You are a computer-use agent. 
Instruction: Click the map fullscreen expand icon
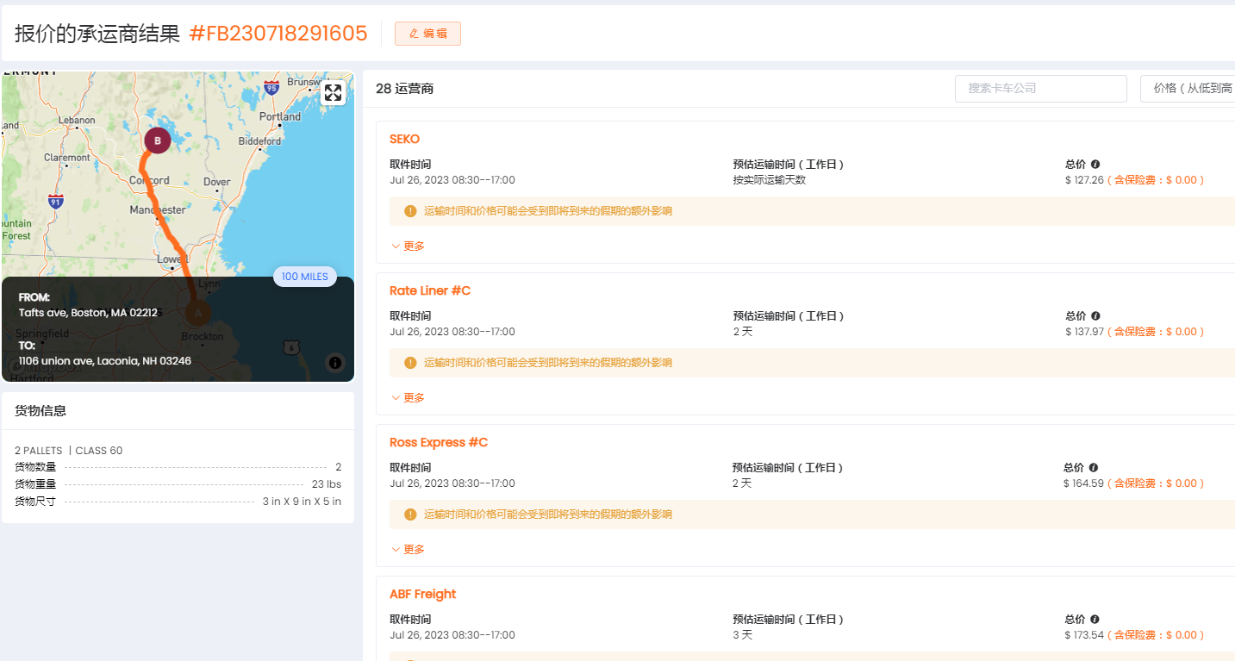(x=333, y=93)
